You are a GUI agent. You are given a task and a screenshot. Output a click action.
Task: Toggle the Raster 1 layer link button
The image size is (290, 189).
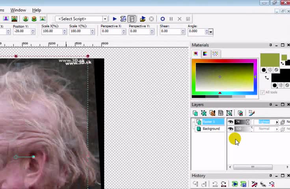[283, 122]
